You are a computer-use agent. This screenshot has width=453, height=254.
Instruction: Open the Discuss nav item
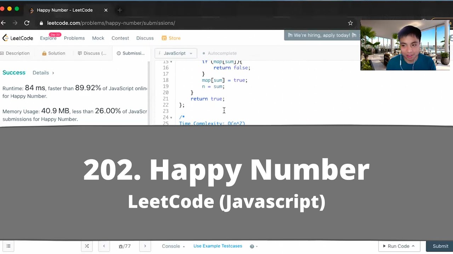coord(145,38)
